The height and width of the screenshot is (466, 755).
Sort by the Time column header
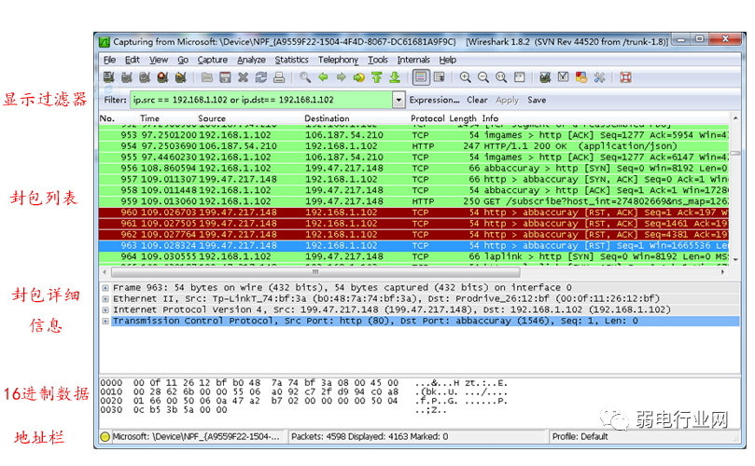tap(149, 118)
